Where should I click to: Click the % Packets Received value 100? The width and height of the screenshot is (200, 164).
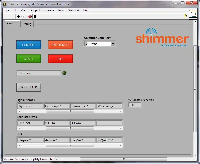point(135,105)
